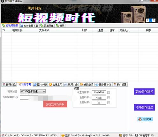This screenshot has height=137, width=158.
Task: Click the 辅助杂项 tab icon
Action: click(81, 85)
